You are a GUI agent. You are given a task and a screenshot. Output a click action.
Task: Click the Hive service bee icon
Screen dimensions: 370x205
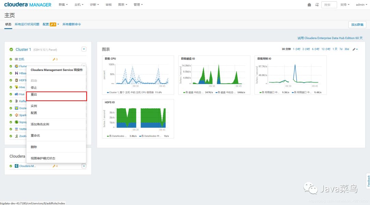(16, 87)
